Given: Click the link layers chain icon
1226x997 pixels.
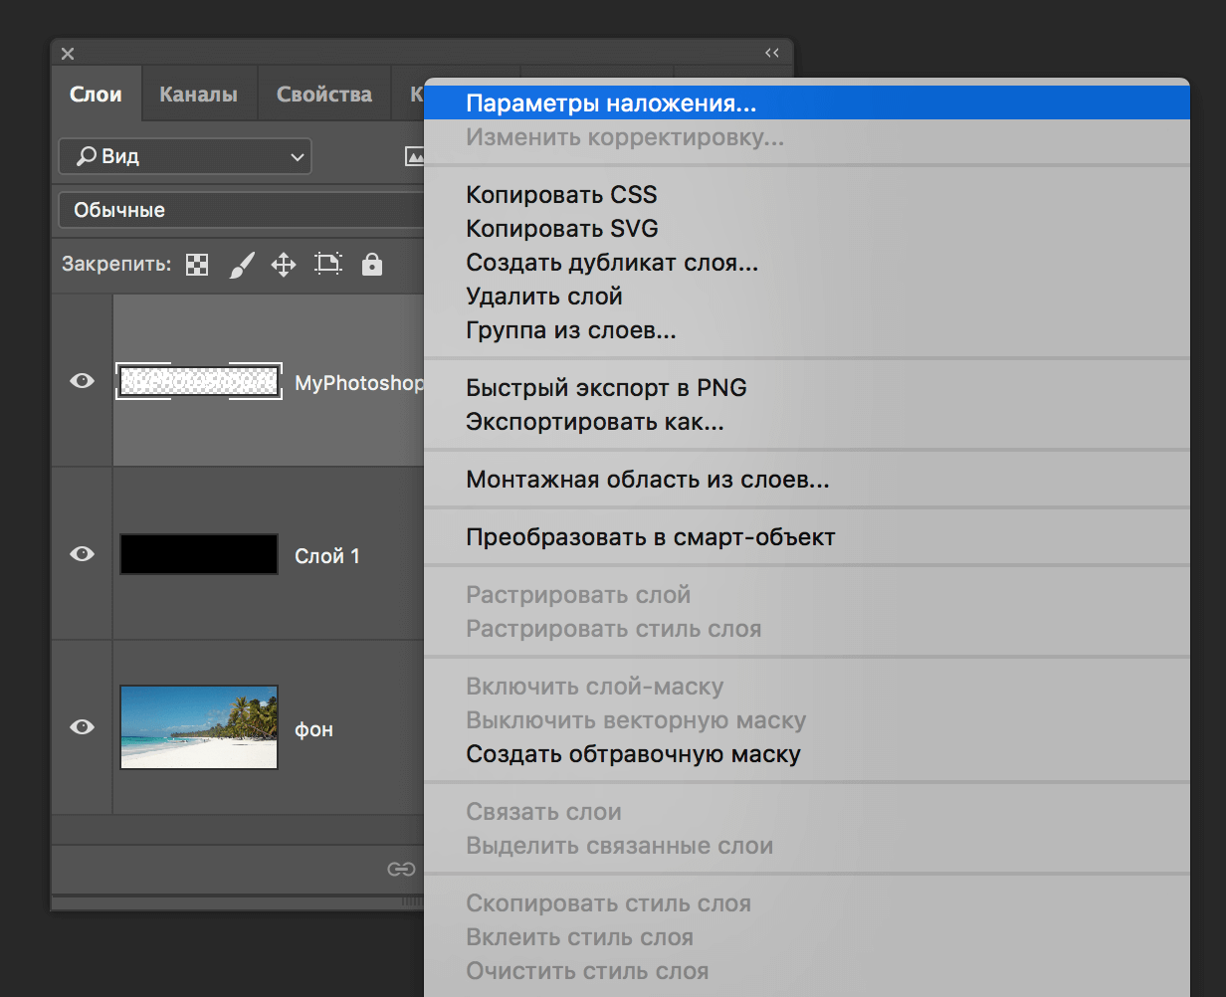Looking at the screenshot, I should click(400, 870).
